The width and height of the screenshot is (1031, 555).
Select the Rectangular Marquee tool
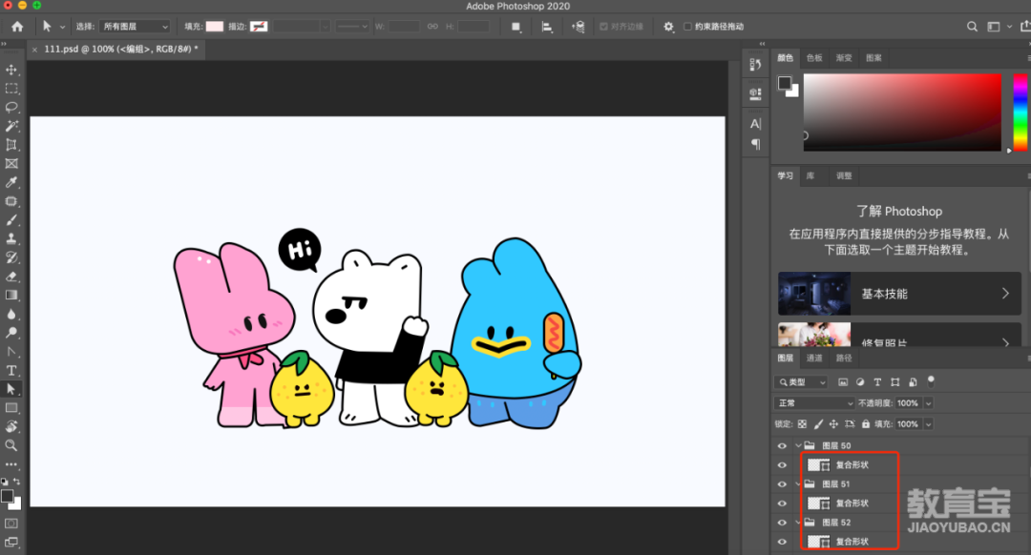11,89
